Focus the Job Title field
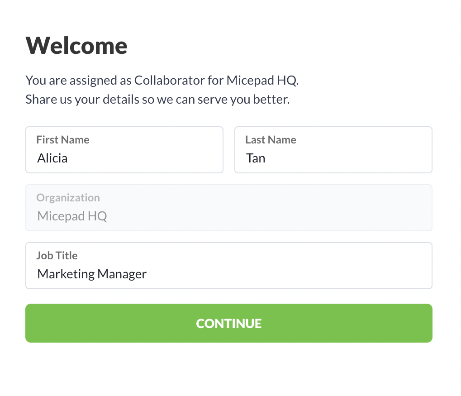Image resolution: width=461 pixels, height=396 pixels. pyautogui.click(x=229, y=266)
